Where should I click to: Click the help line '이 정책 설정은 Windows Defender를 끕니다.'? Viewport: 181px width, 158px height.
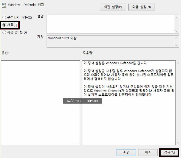pos(115,63)
